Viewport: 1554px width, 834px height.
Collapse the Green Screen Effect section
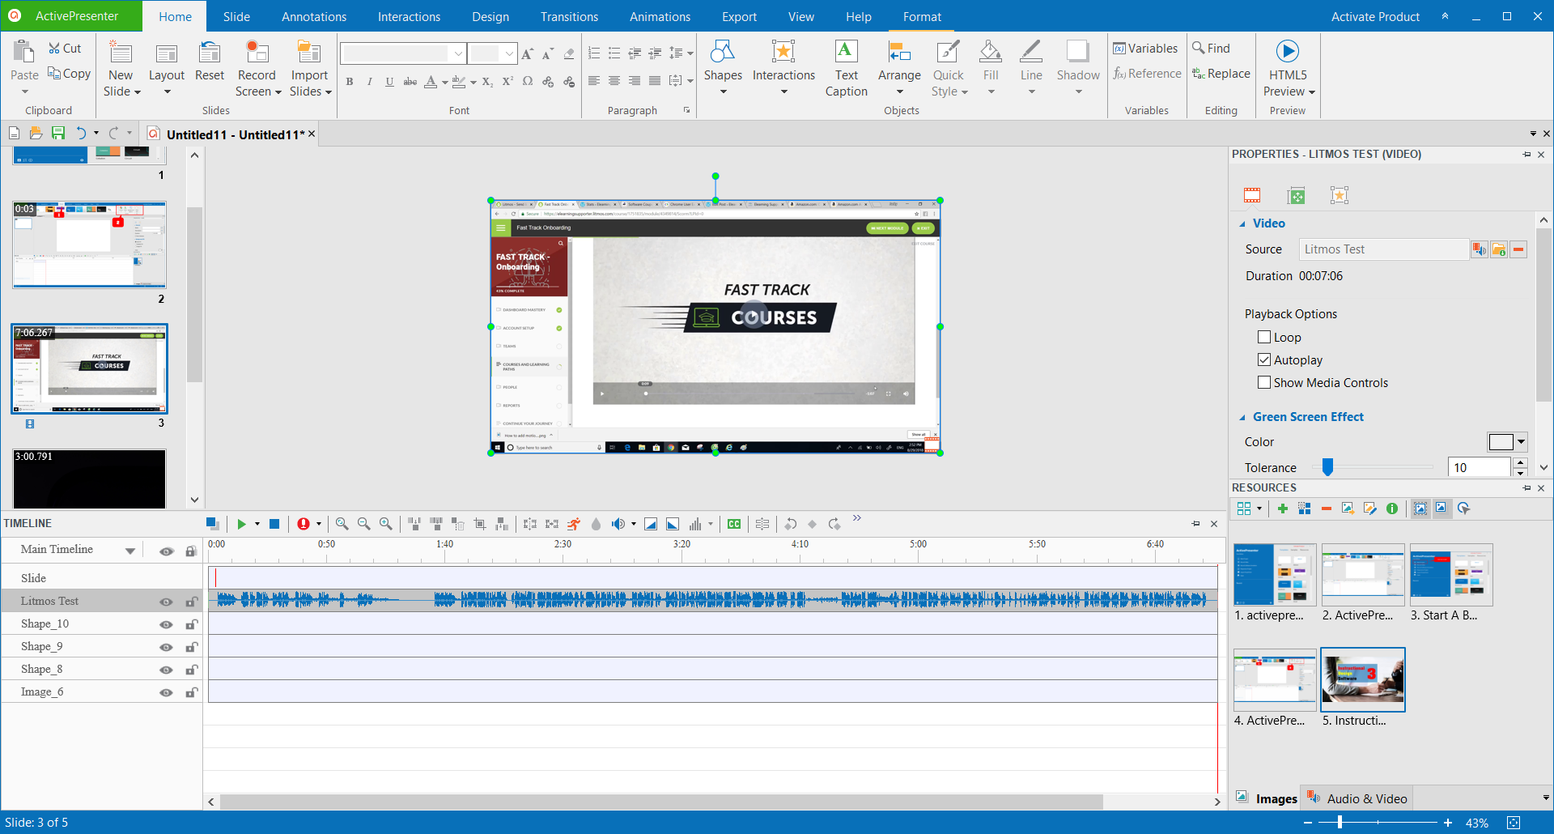(1242, 416)
